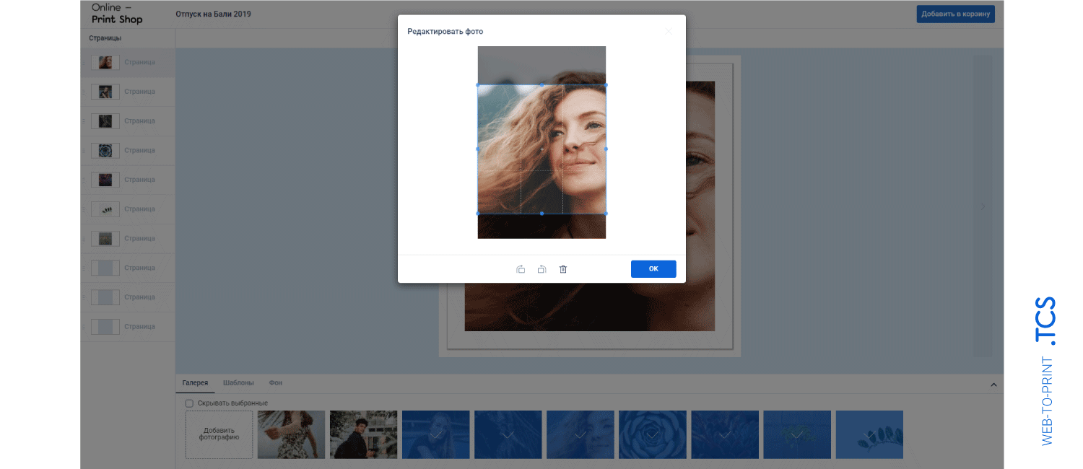The width and height of the screenshot is (1083, 469).
Task: Select the third Страница row in the page list
Action: pyautogui.click(x=128, y=121)
